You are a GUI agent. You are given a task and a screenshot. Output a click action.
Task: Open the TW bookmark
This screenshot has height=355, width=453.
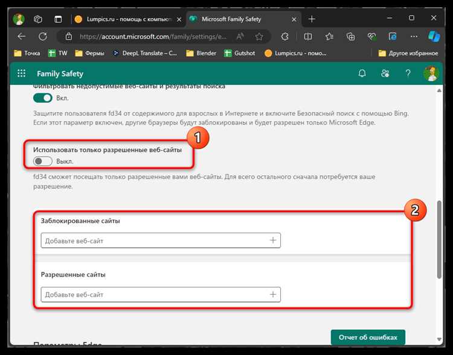click(58, 53)
